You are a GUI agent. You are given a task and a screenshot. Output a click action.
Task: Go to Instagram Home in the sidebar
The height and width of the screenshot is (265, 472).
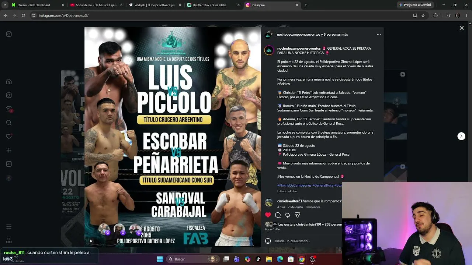tap(9, 82)
